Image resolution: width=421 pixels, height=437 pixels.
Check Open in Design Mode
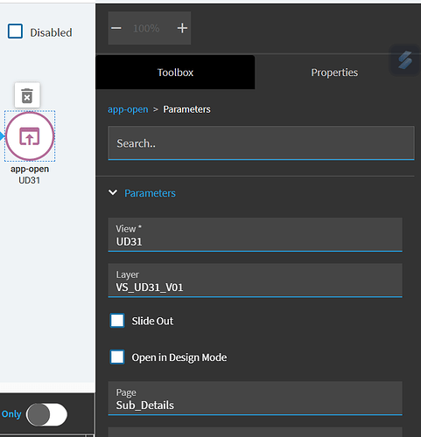coord(117,357)
